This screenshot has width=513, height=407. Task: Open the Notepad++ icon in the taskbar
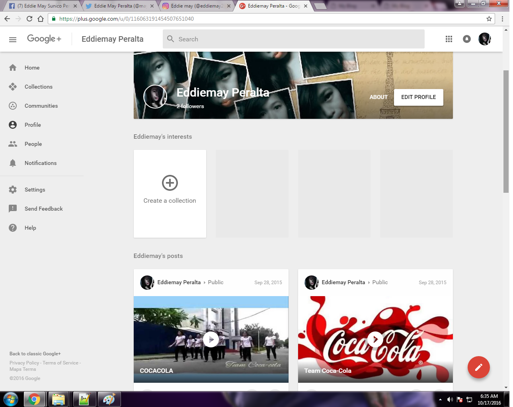click(84, 399)
